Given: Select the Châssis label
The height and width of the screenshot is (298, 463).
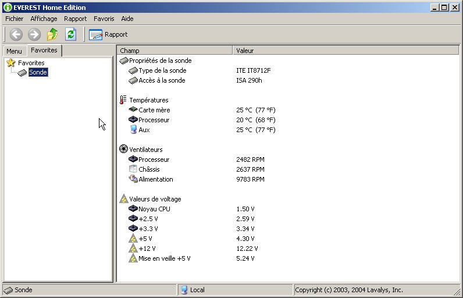Looking at the screenshot, I should coord(149,169).
